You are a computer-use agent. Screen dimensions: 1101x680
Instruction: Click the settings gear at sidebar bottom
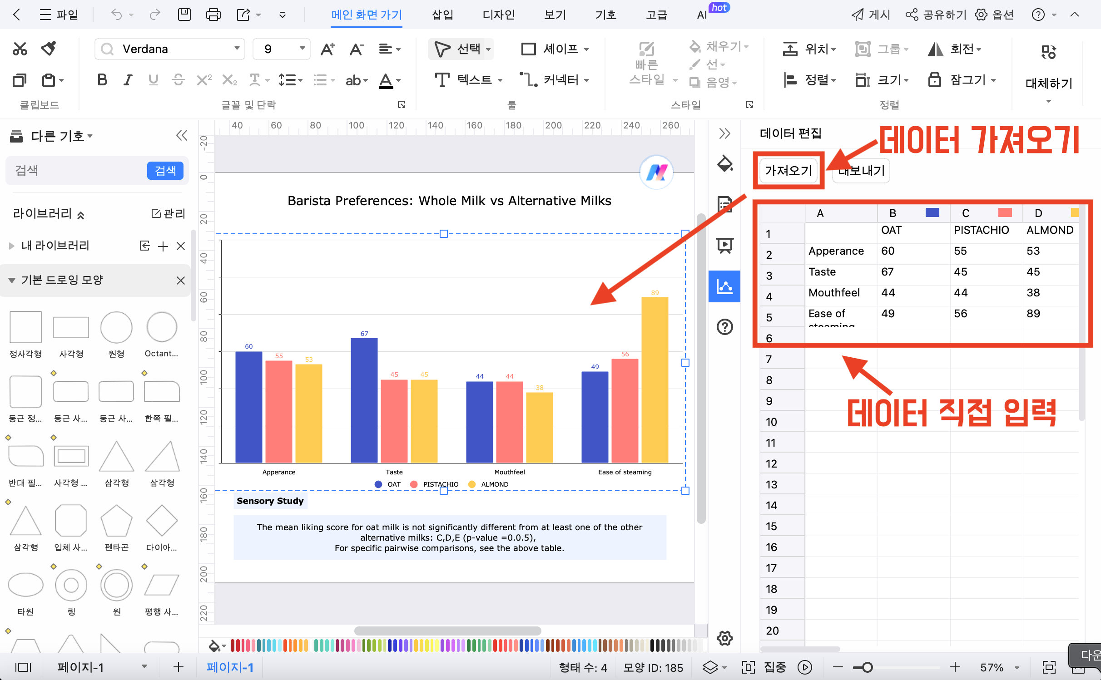click(724, 638)
